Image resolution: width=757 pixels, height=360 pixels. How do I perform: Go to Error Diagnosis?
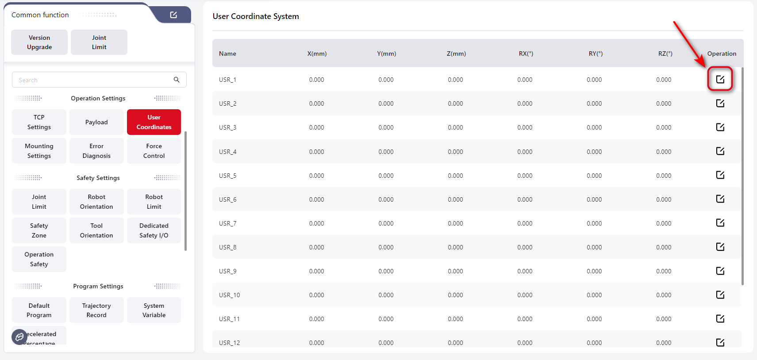96,151
